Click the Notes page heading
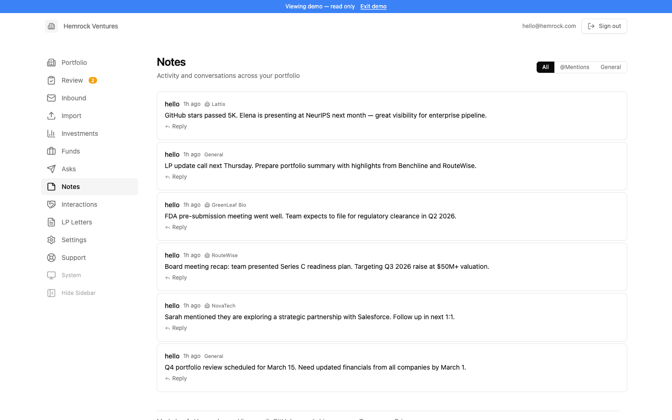Image resolution: width=672 pixels, height=420 pixels. tap(171, 62)
